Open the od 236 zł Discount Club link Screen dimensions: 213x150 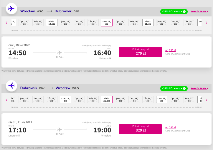(171, 50)
